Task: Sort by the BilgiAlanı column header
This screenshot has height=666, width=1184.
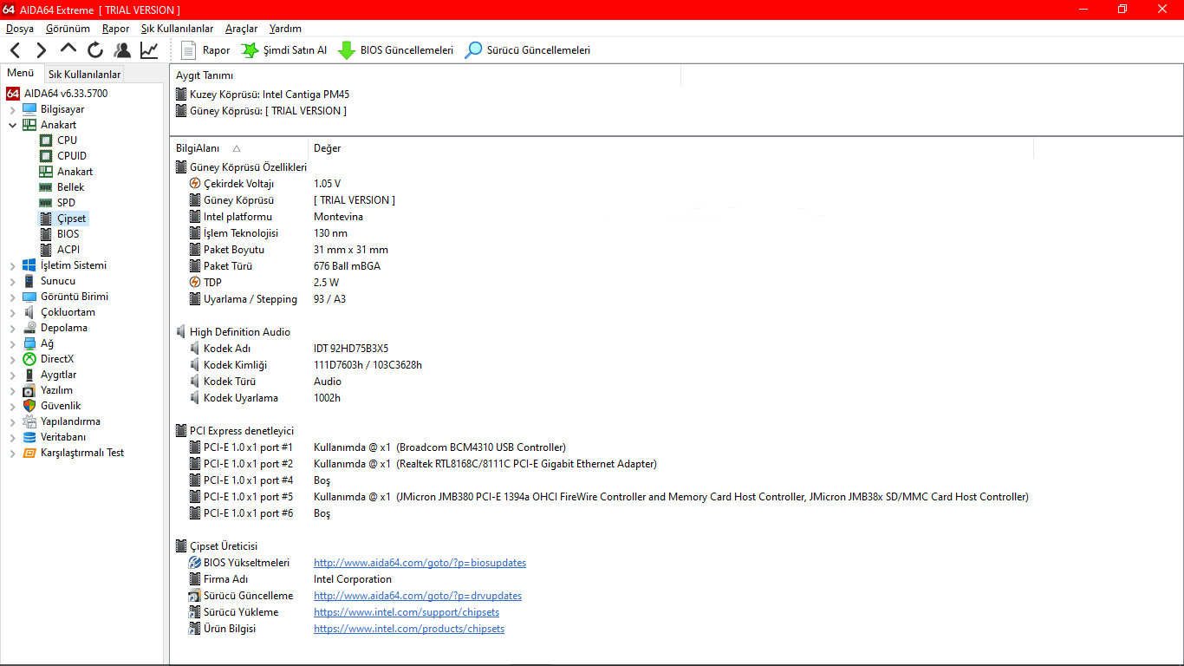Action: [239, 148]
